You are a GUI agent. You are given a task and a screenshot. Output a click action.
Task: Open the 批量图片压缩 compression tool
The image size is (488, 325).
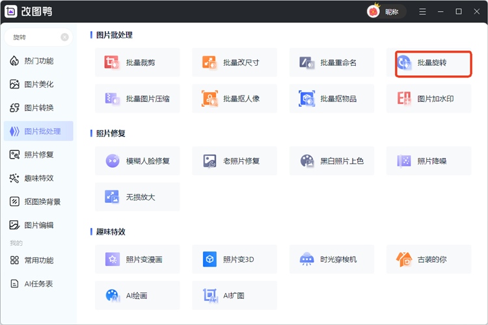pos(137,99)
